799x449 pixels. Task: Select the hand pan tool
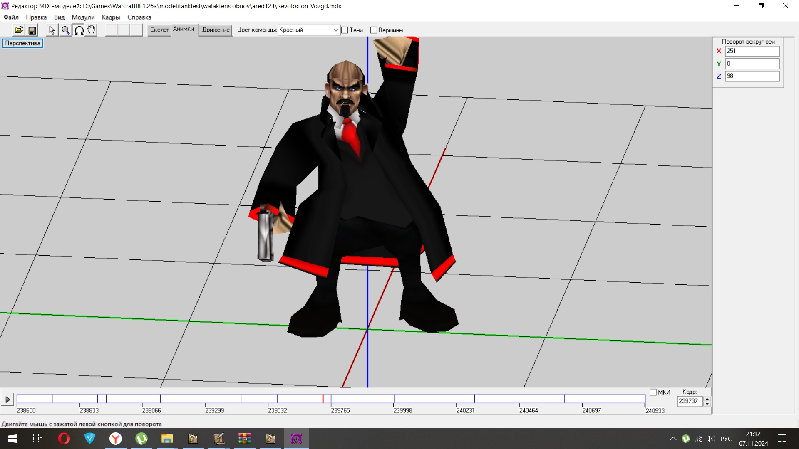click(91, 30)
